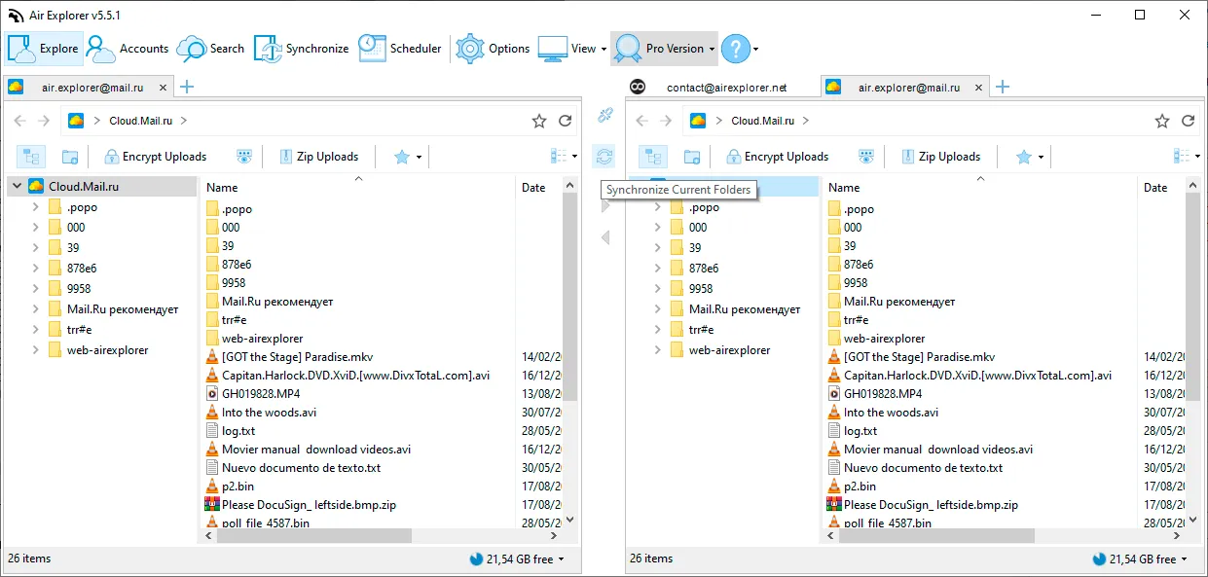Select Mail.Ru рекомендует in left tree
The width and height of the screenshot is (1208, 577).
click(123, 309)
